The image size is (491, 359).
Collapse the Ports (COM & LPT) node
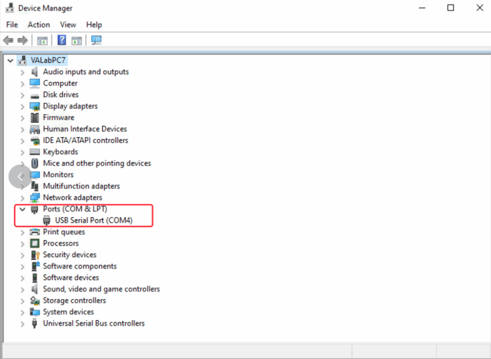tap(22, 209)
